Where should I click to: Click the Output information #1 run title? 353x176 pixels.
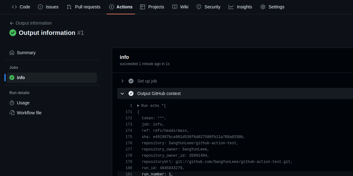click(51, 33)
